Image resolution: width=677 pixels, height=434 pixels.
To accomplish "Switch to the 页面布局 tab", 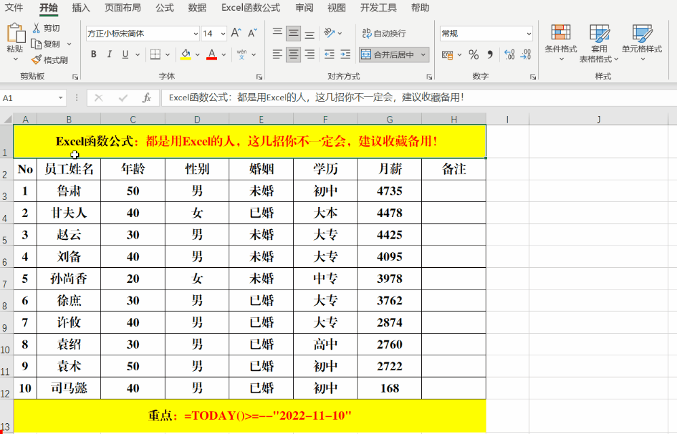I will click(x=123, y=7).
